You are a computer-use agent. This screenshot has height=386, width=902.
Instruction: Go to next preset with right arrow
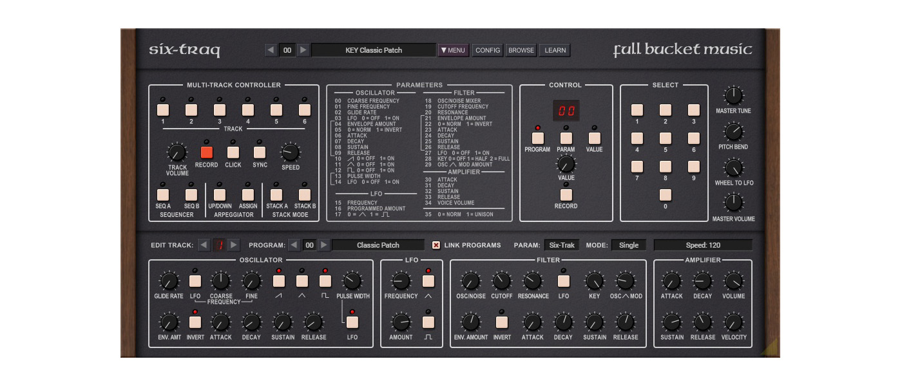pos(303,50)
